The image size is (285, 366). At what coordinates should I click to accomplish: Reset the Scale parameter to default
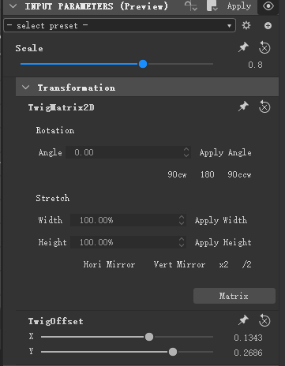coord(264,48)
